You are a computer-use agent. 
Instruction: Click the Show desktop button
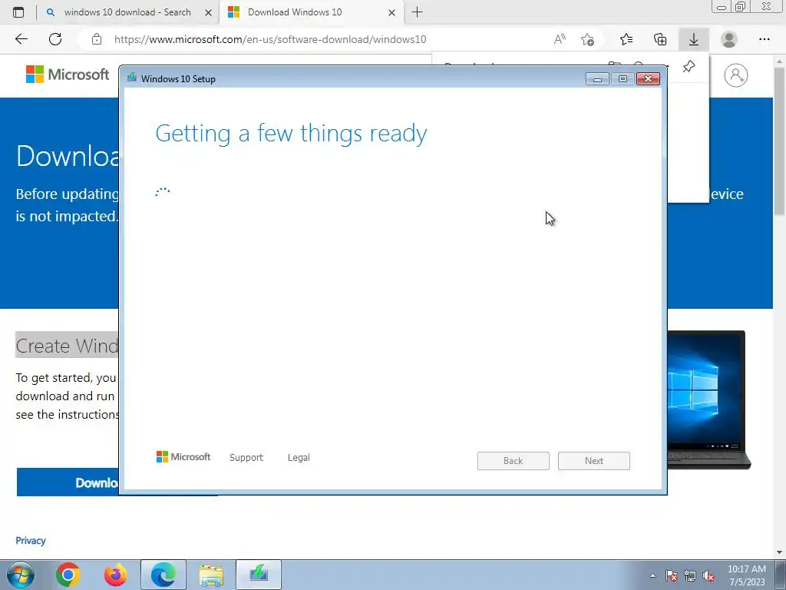coord(780,575)
